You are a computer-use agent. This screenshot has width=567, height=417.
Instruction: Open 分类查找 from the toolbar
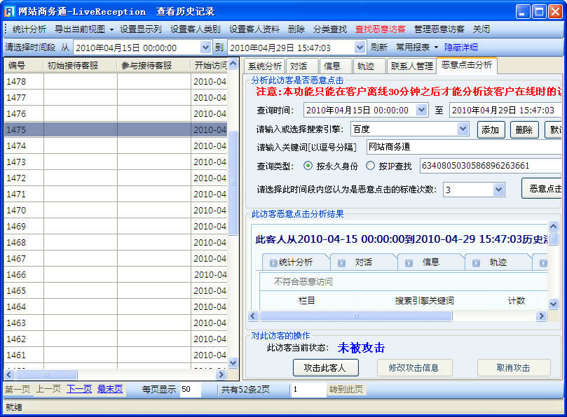(330, 29)
